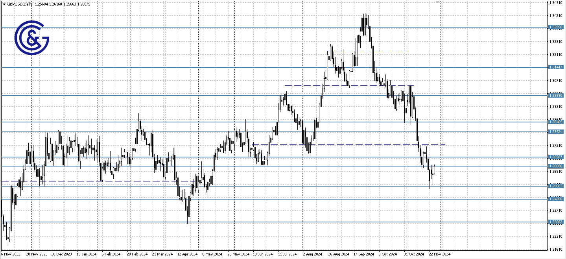Click the 1.29890 horizontal line label

click(556, 95)
